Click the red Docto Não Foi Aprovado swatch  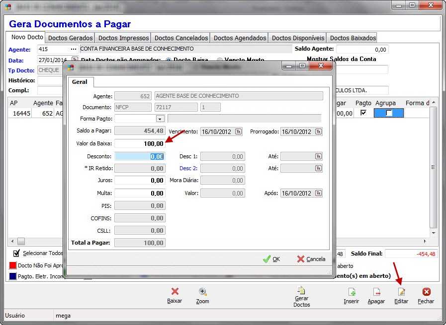point(13,265)
